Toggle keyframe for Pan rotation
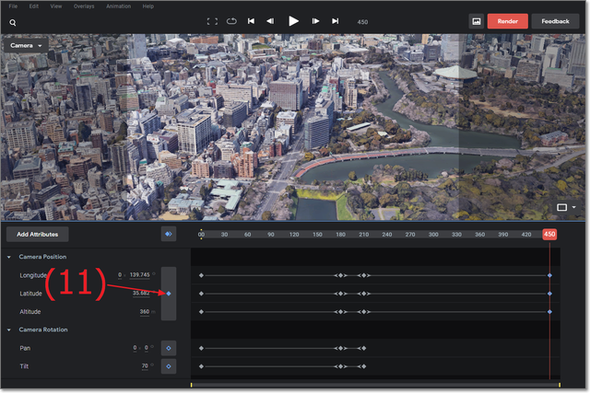The width and height of the screenshot is (590, 393). click(x=168, y=348)
